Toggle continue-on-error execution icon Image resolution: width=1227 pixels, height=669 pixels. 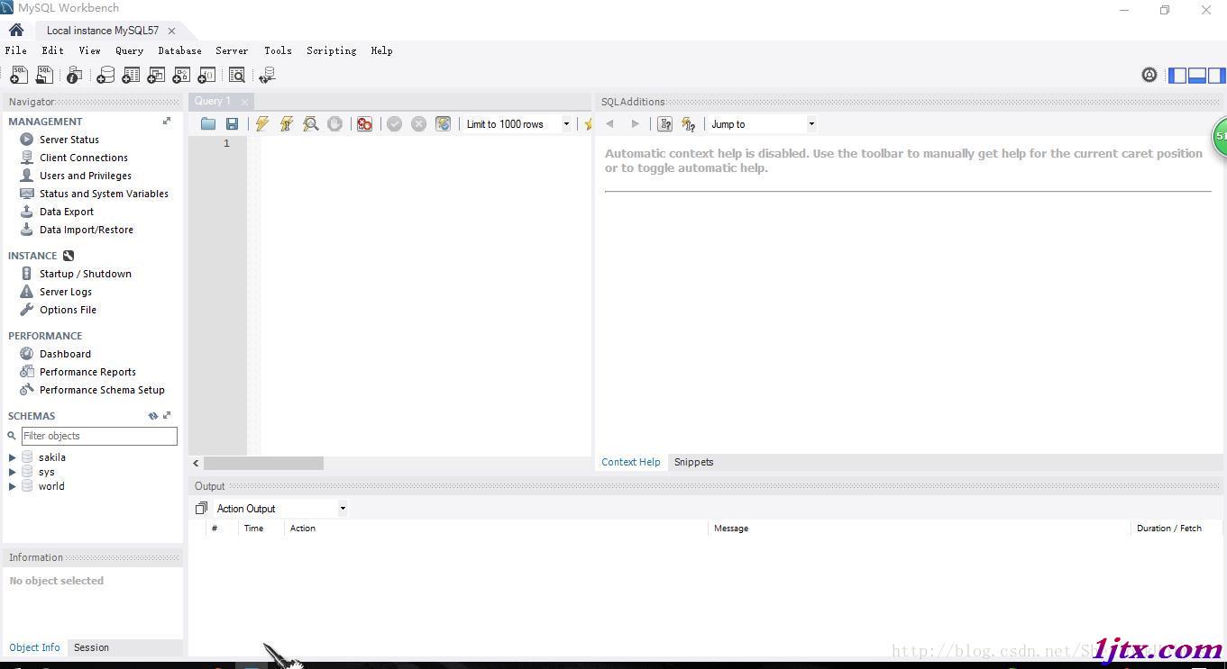[x=364, y=124]
